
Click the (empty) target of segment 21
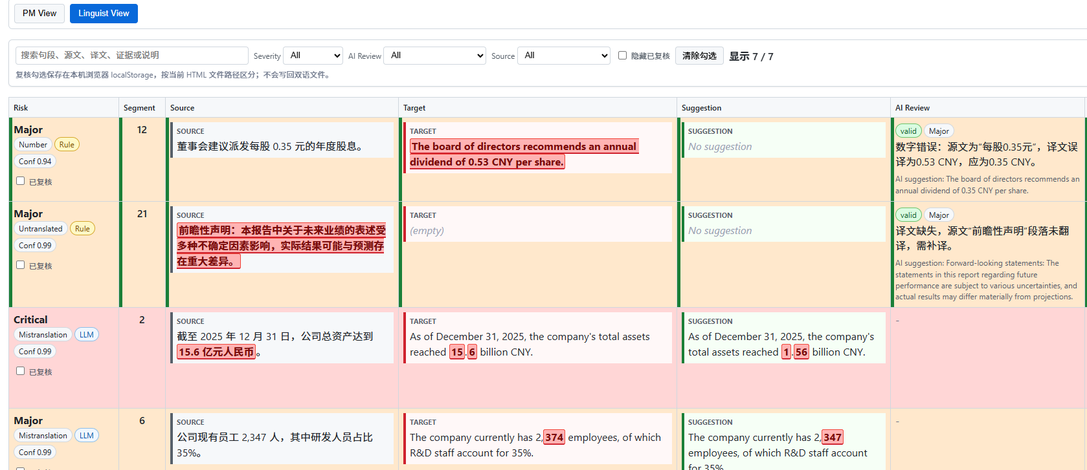[427, 231]
